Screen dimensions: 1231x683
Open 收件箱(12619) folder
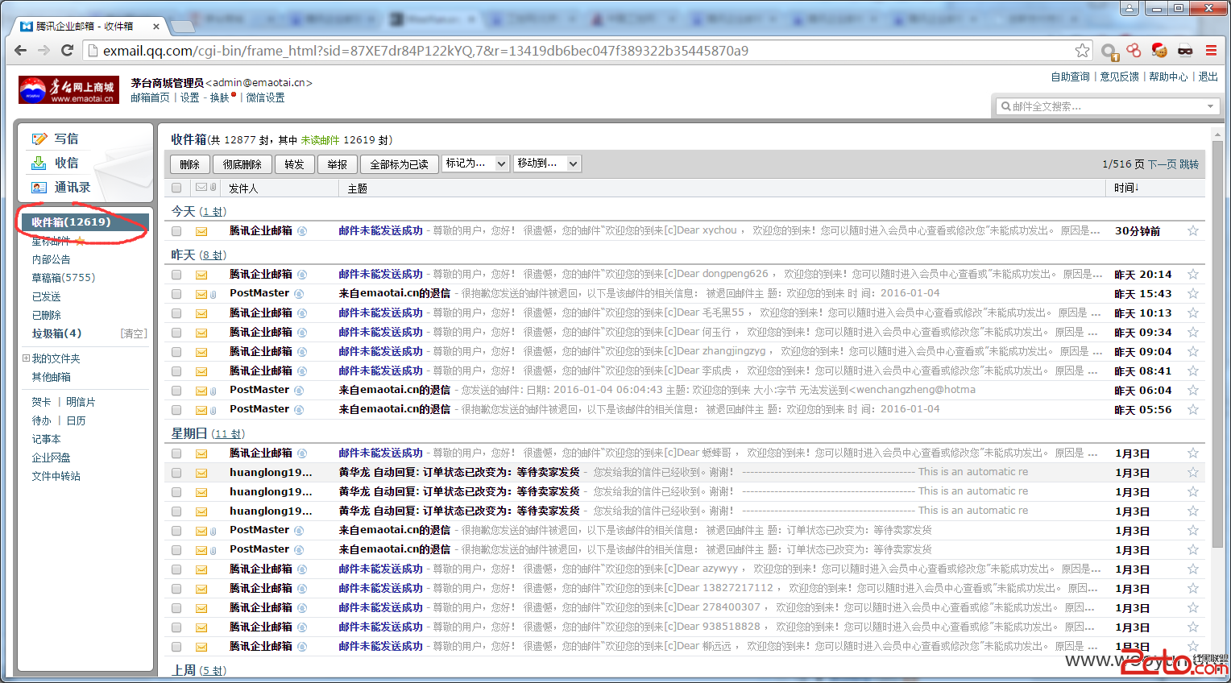[85, 222]
